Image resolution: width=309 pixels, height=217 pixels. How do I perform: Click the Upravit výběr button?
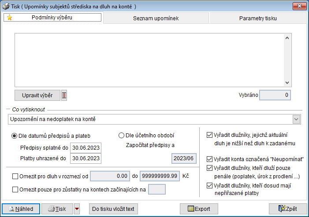(37, 95)
